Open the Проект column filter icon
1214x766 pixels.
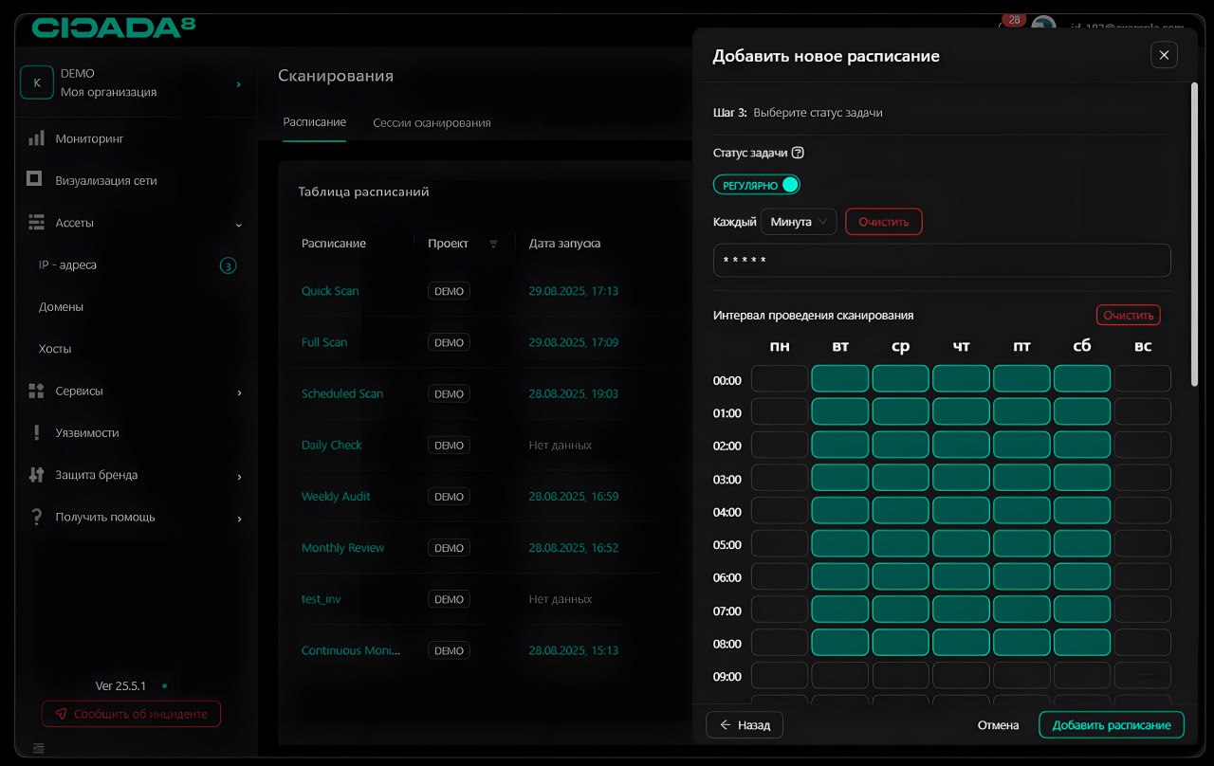coord(493,244)
